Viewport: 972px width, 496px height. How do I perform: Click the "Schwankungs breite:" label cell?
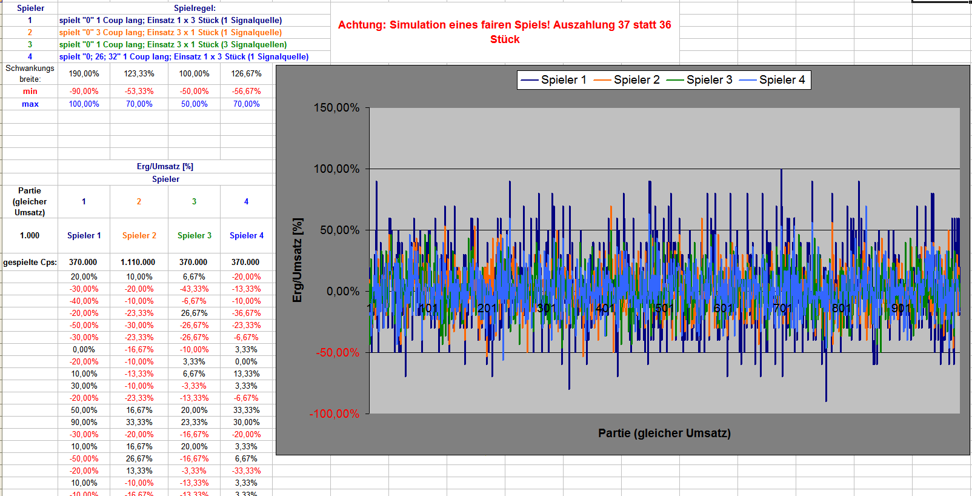pyautogui.click(x=30, y=73)
